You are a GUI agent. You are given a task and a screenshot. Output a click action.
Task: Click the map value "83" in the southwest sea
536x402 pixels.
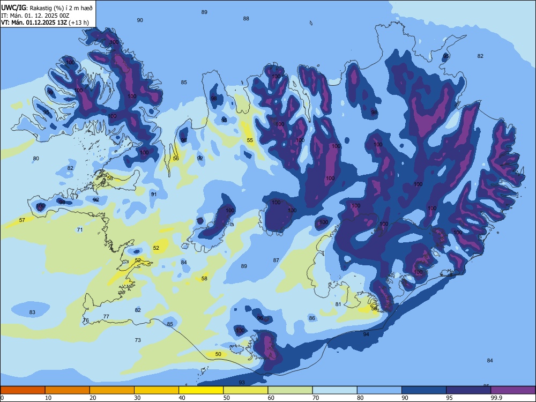click(32, 312)
